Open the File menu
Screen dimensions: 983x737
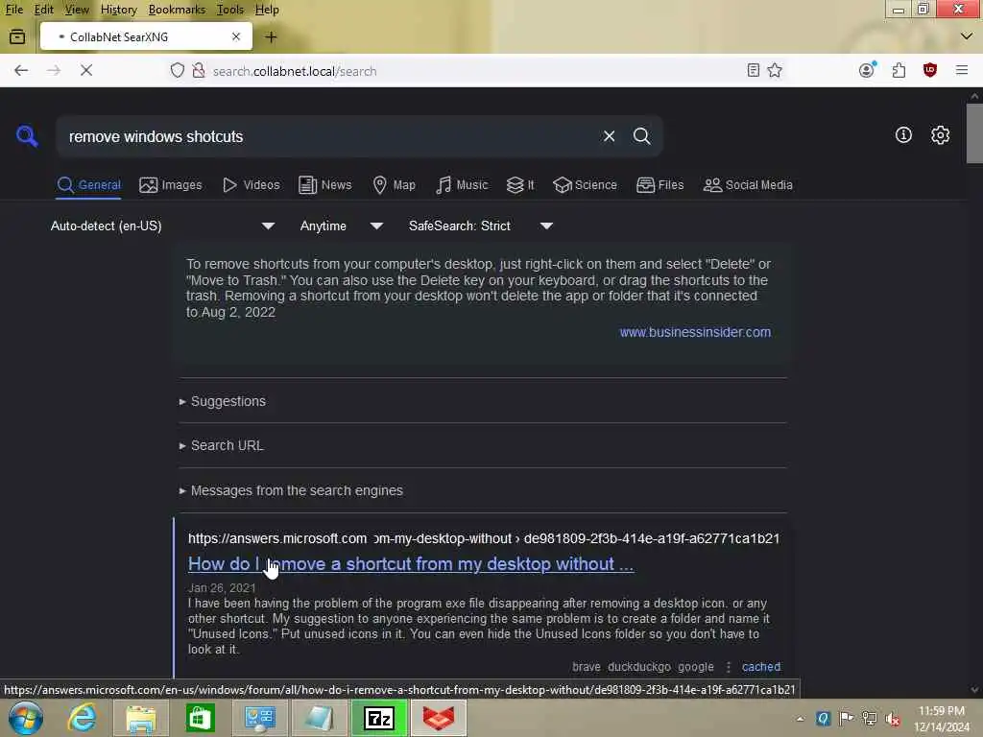(14, 10)
